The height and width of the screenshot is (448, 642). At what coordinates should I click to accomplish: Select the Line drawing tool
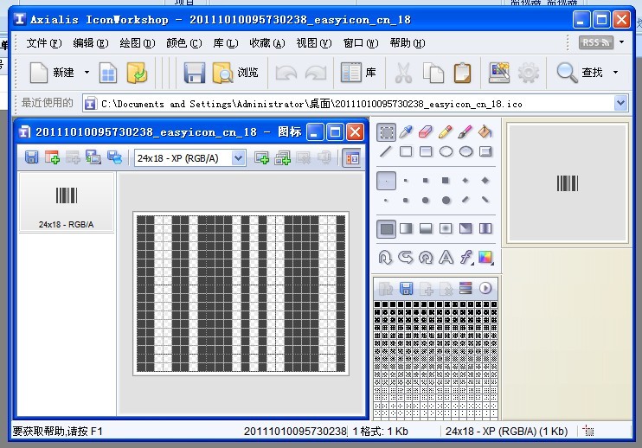click(x=386, y=152)
